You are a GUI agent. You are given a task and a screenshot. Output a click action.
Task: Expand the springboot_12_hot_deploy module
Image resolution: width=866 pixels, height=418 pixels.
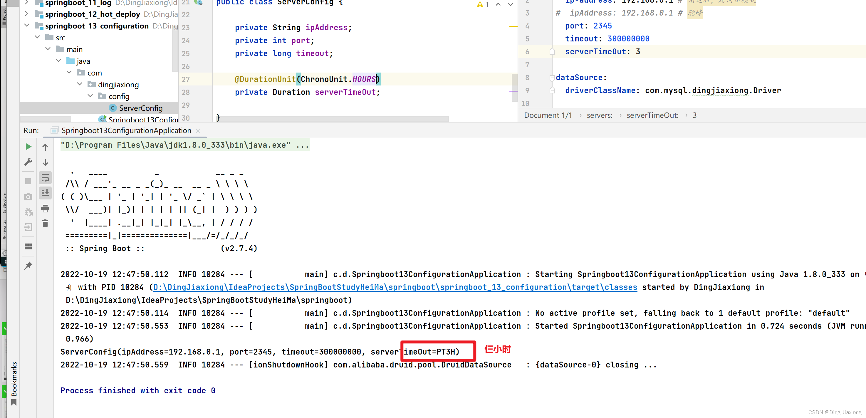click(26, 14)
